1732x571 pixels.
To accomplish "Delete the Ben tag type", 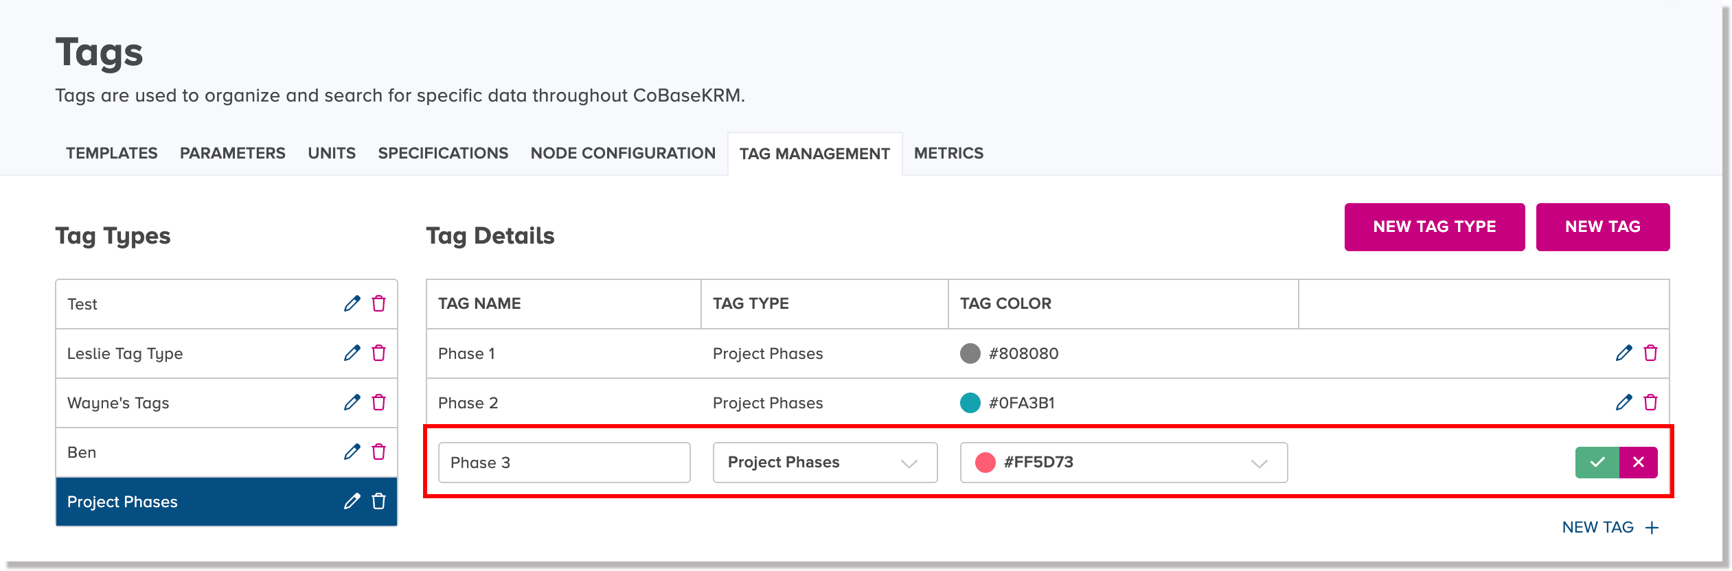I will [378, 452].
